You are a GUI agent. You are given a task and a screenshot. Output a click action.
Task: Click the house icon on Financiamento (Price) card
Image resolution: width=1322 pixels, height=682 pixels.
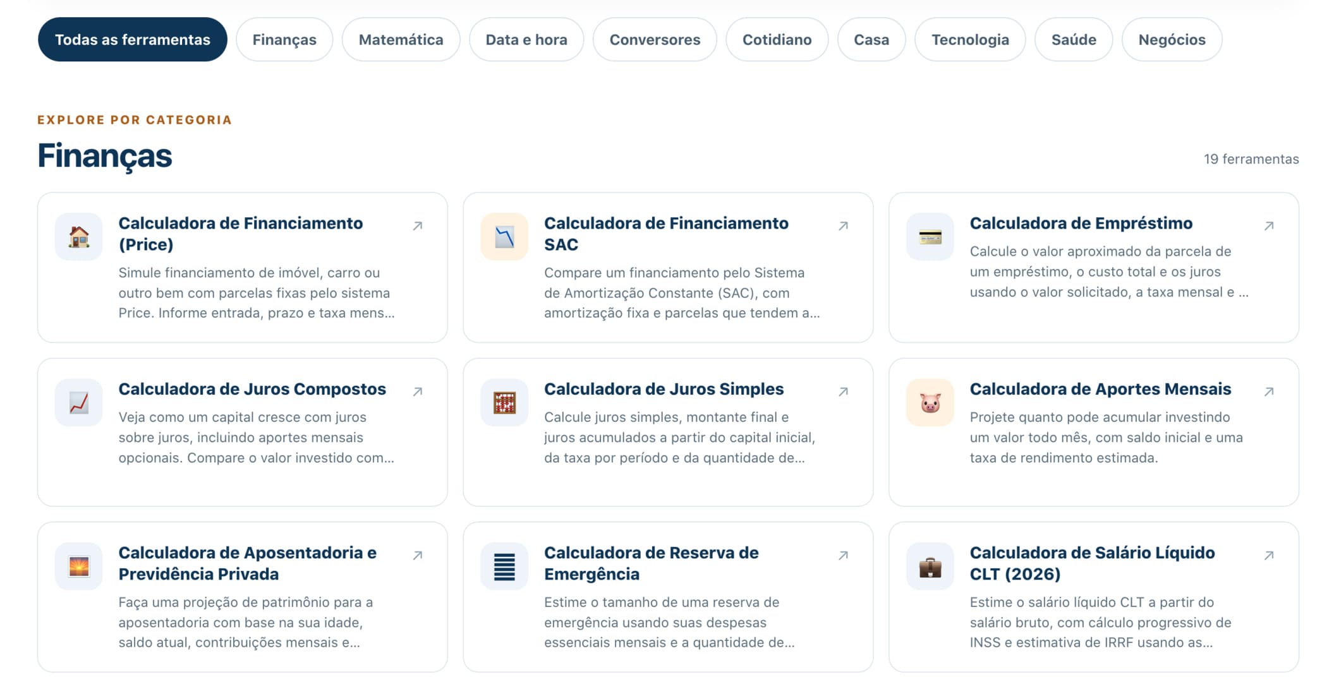(79, 237)
